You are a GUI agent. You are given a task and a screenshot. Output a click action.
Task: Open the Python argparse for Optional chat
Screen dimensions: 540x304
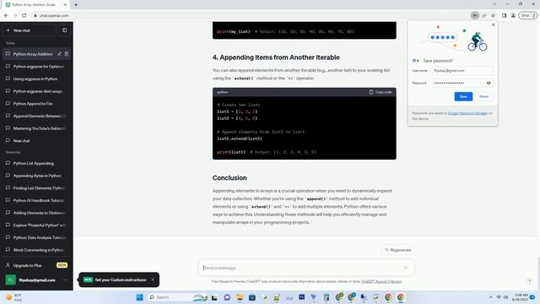[36, 67]
